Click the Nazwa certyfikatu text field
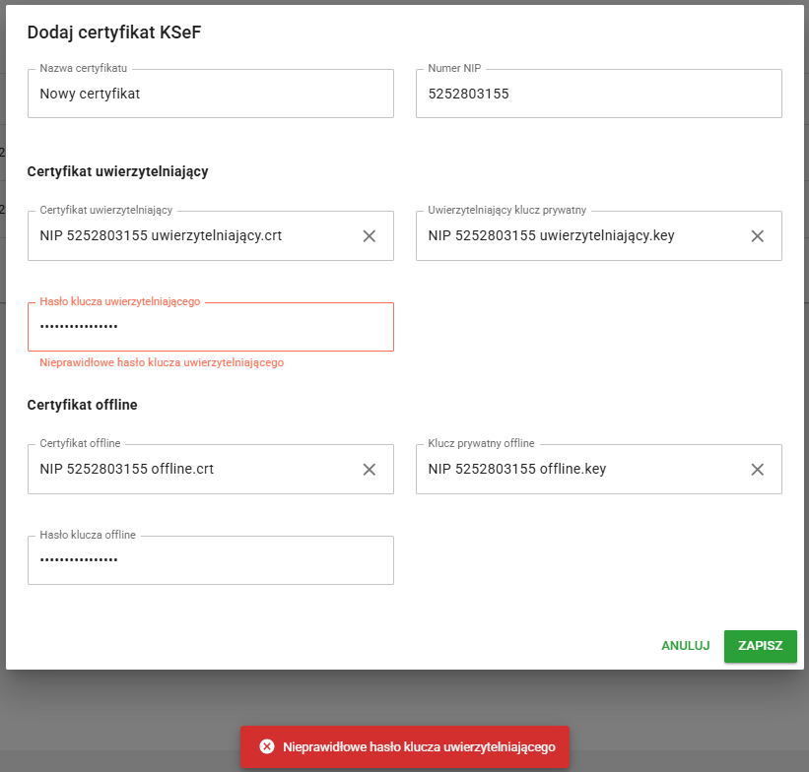The height and width of the screenshot is (772, 809). [210, 95]
